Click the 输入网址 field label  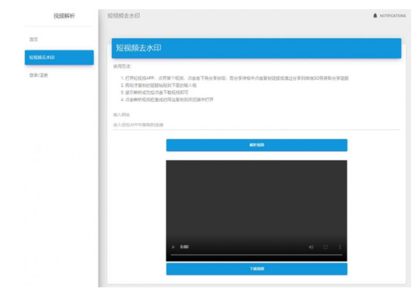tap(121, 114)
